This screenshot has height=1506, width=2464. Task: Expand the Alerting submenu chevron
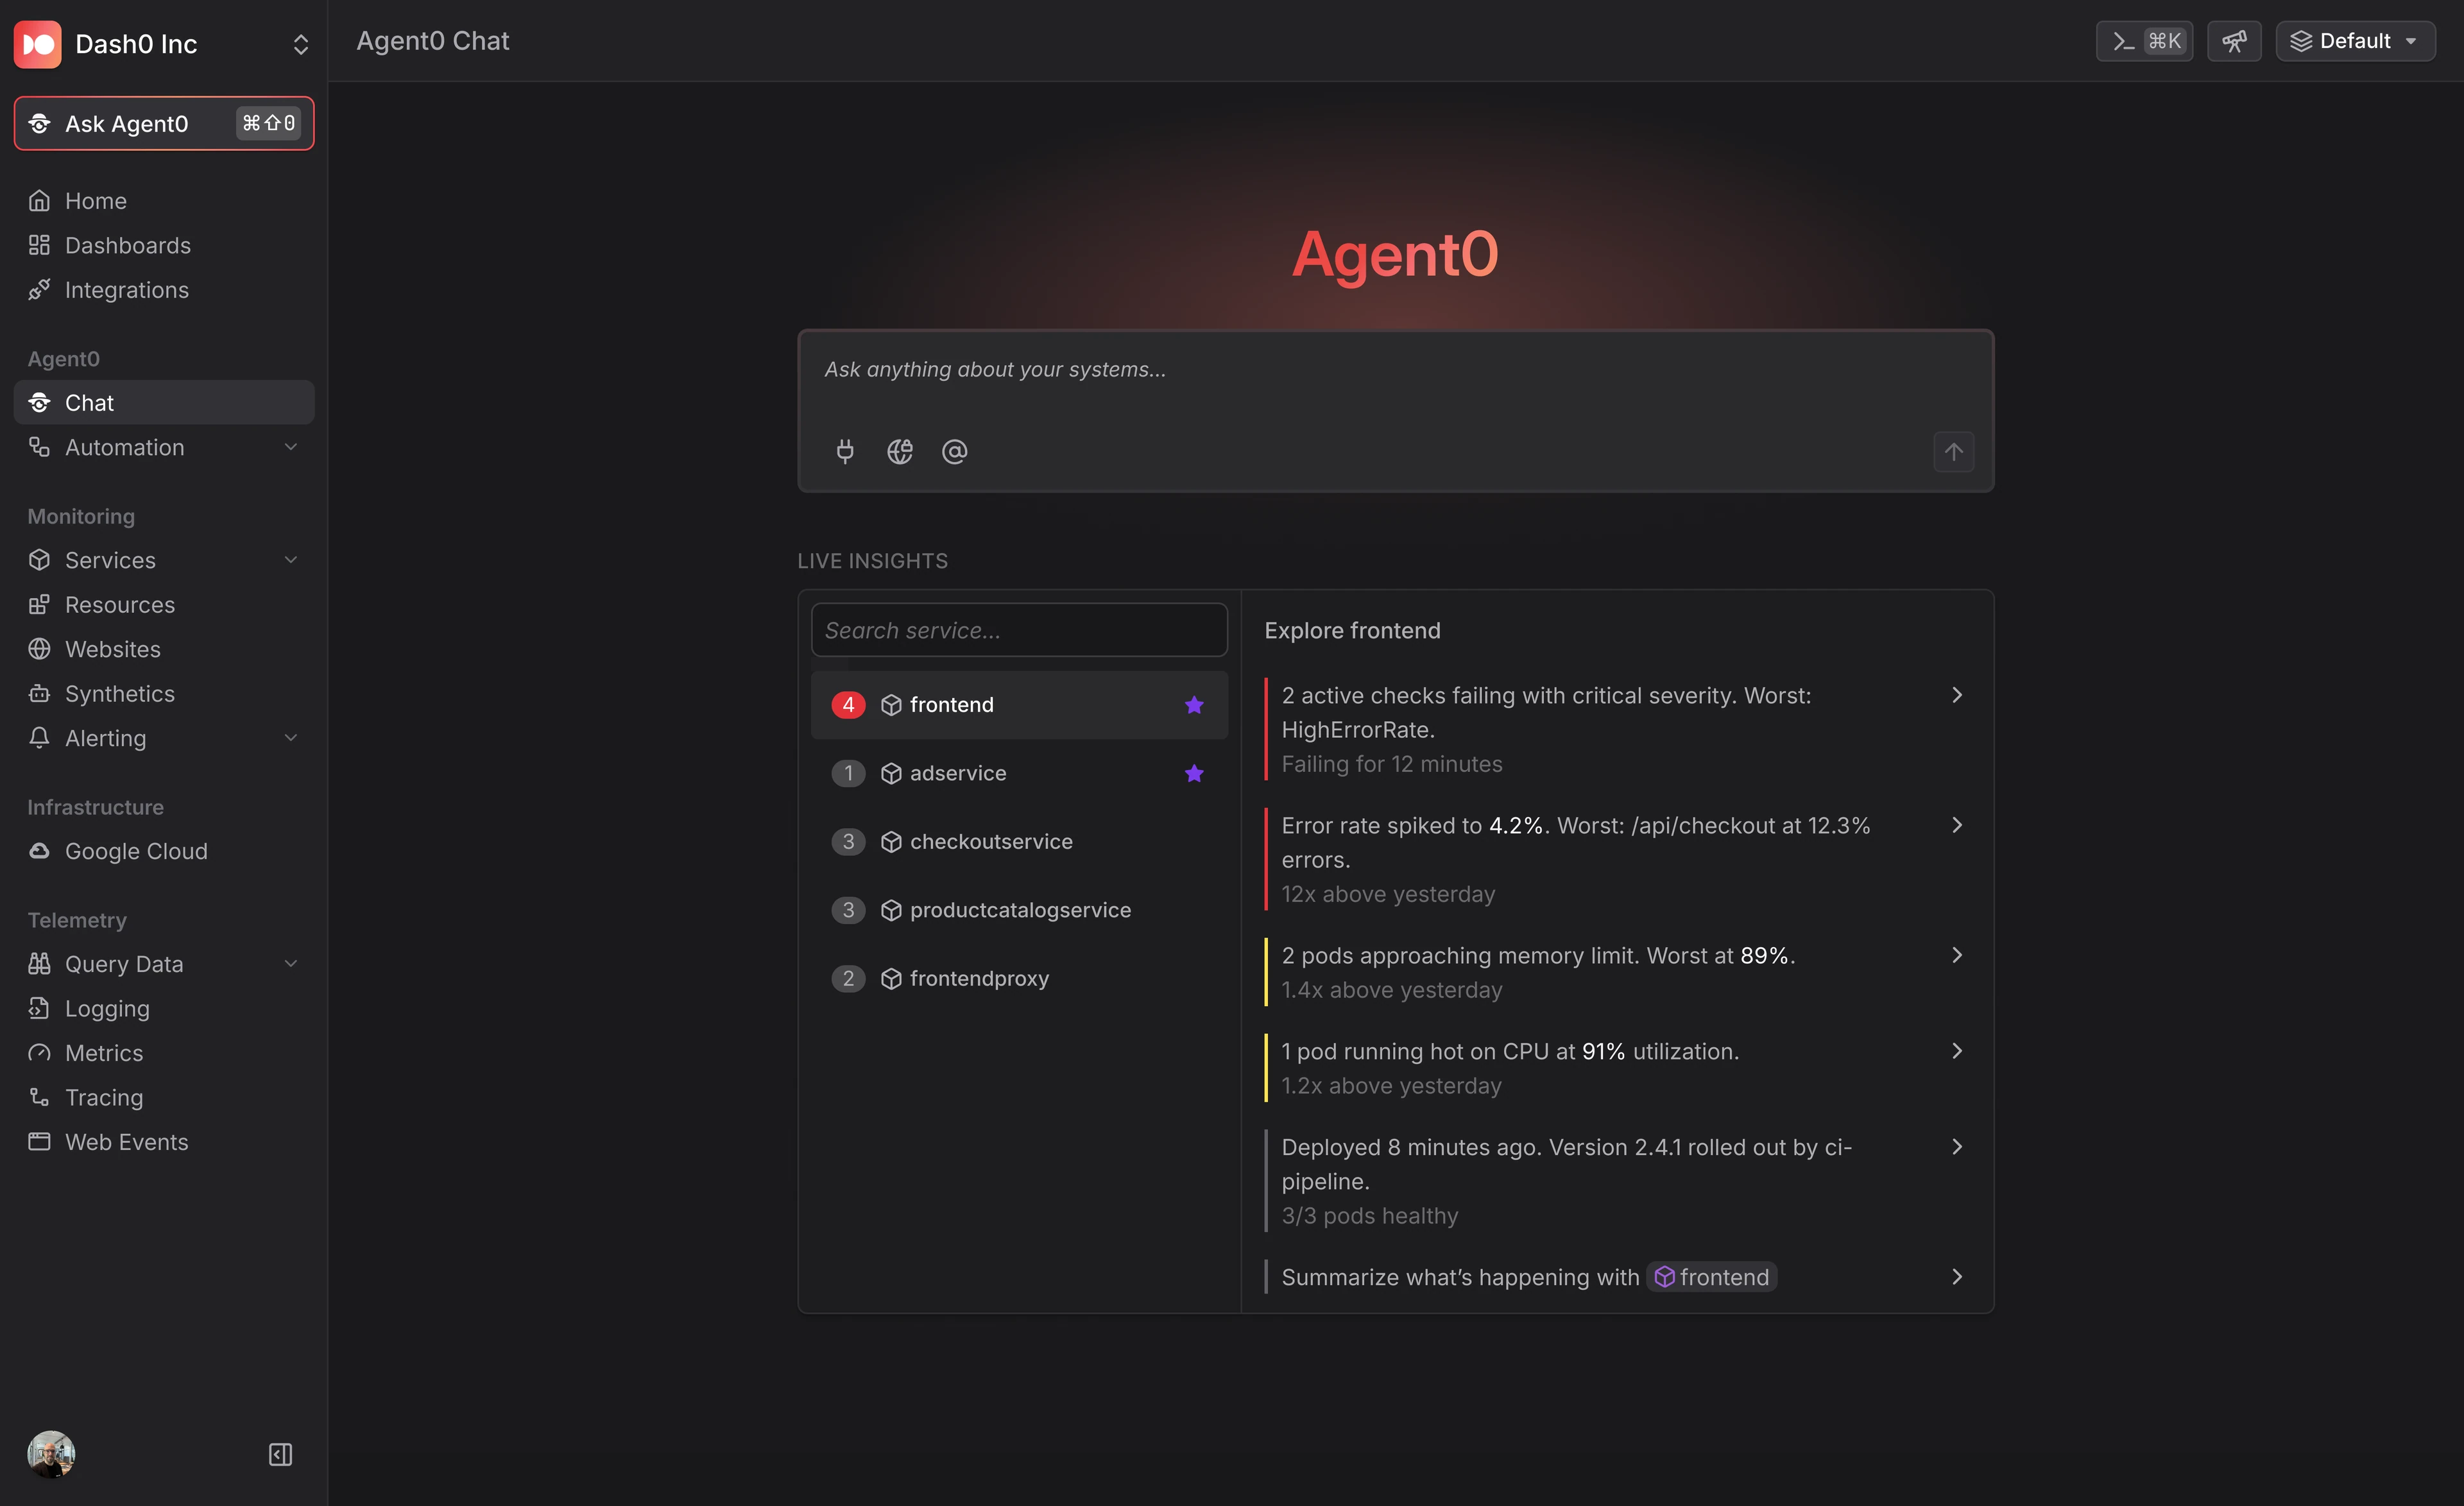pos(291,738)
